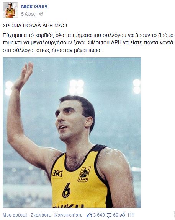The height and width of the screenshot is (220, 175).
Task: Click the 'Μου αρέσει!' like link
Action: (x=15, y=215)
